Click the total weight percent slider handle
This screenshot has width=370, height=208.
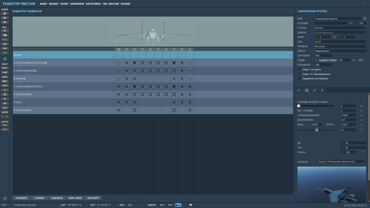click(317, 130)
